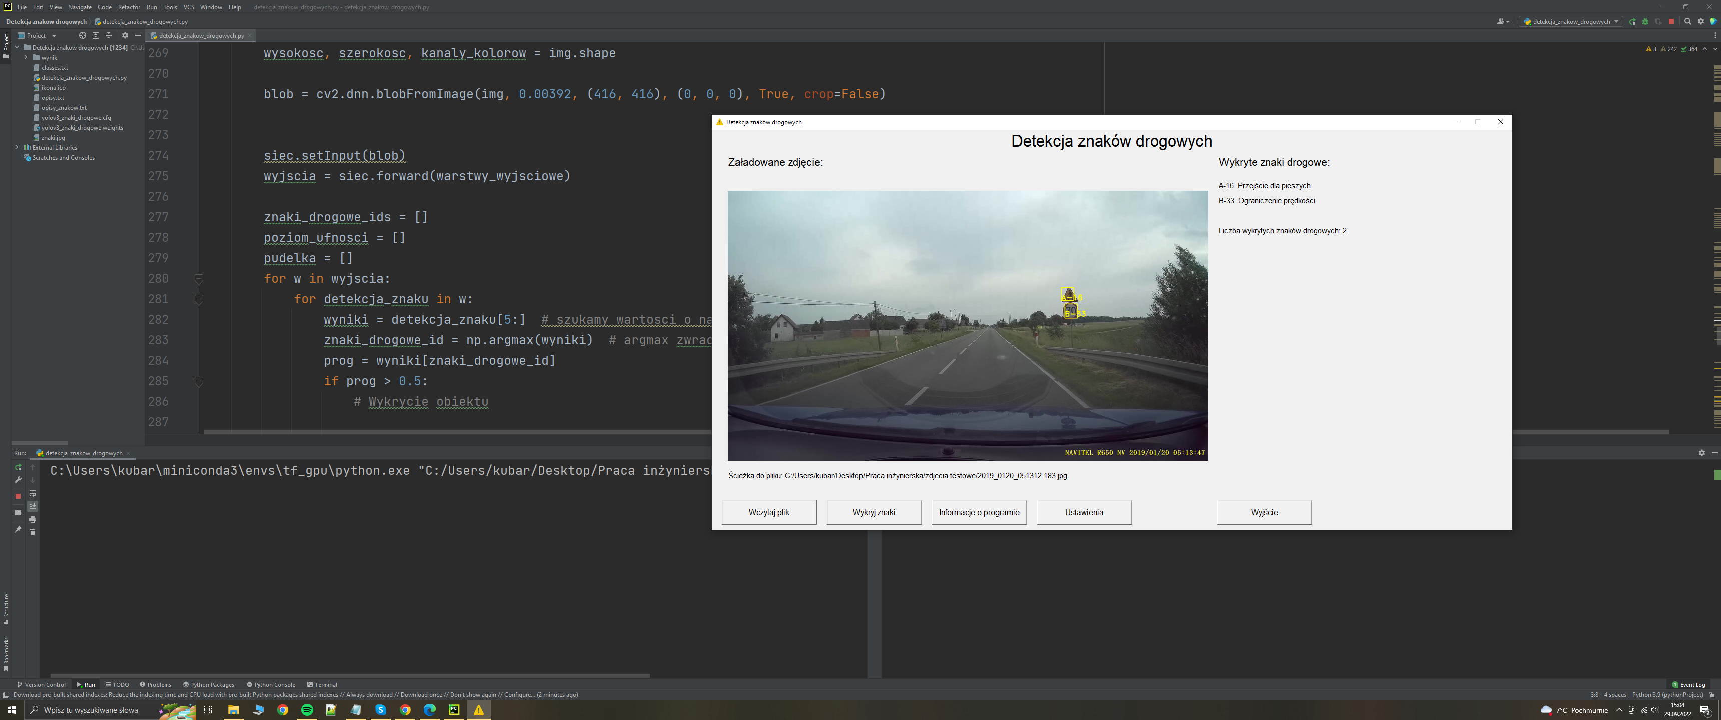Open PyCharm icon on the Windows taskbar

[454, 710]
